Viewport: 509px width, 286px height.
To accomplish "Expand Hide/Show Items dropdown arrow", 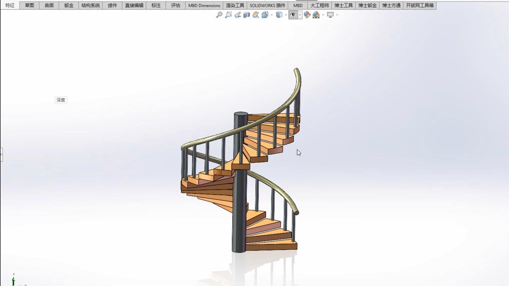I will pyautogui.click(x=300, y=15).
